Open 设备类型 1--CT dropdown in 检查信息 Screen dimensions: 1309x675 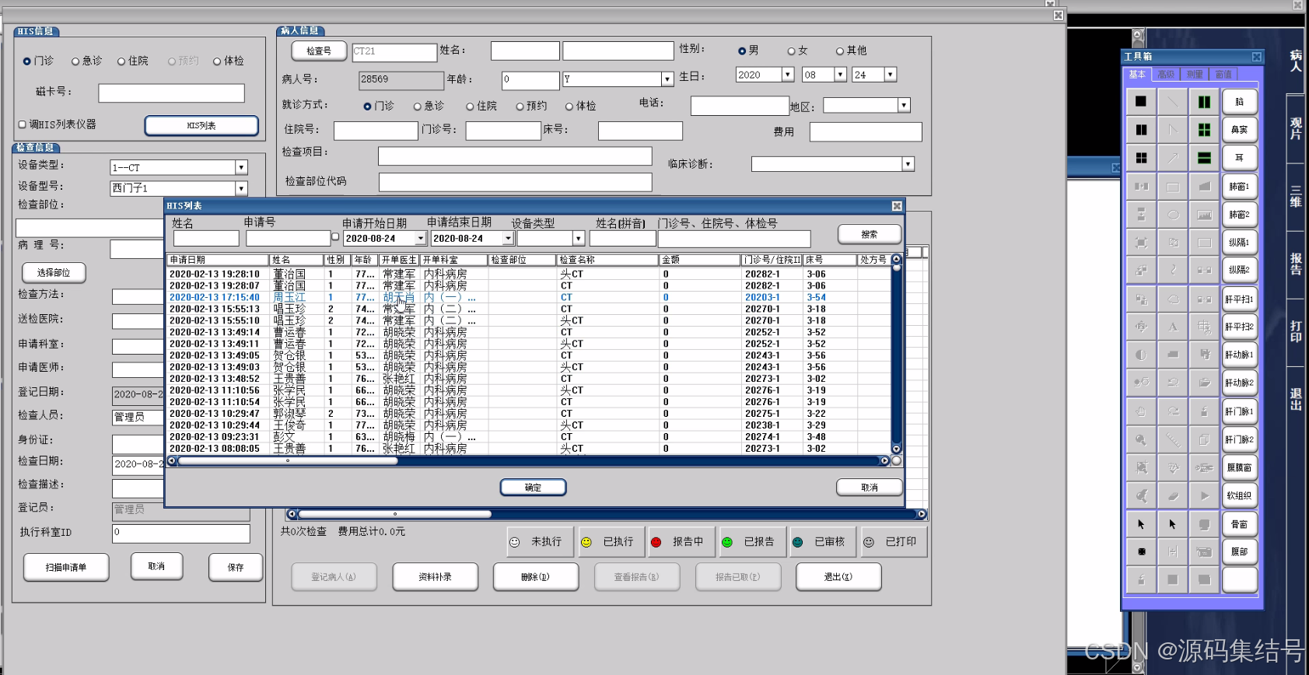coord(241,167)
